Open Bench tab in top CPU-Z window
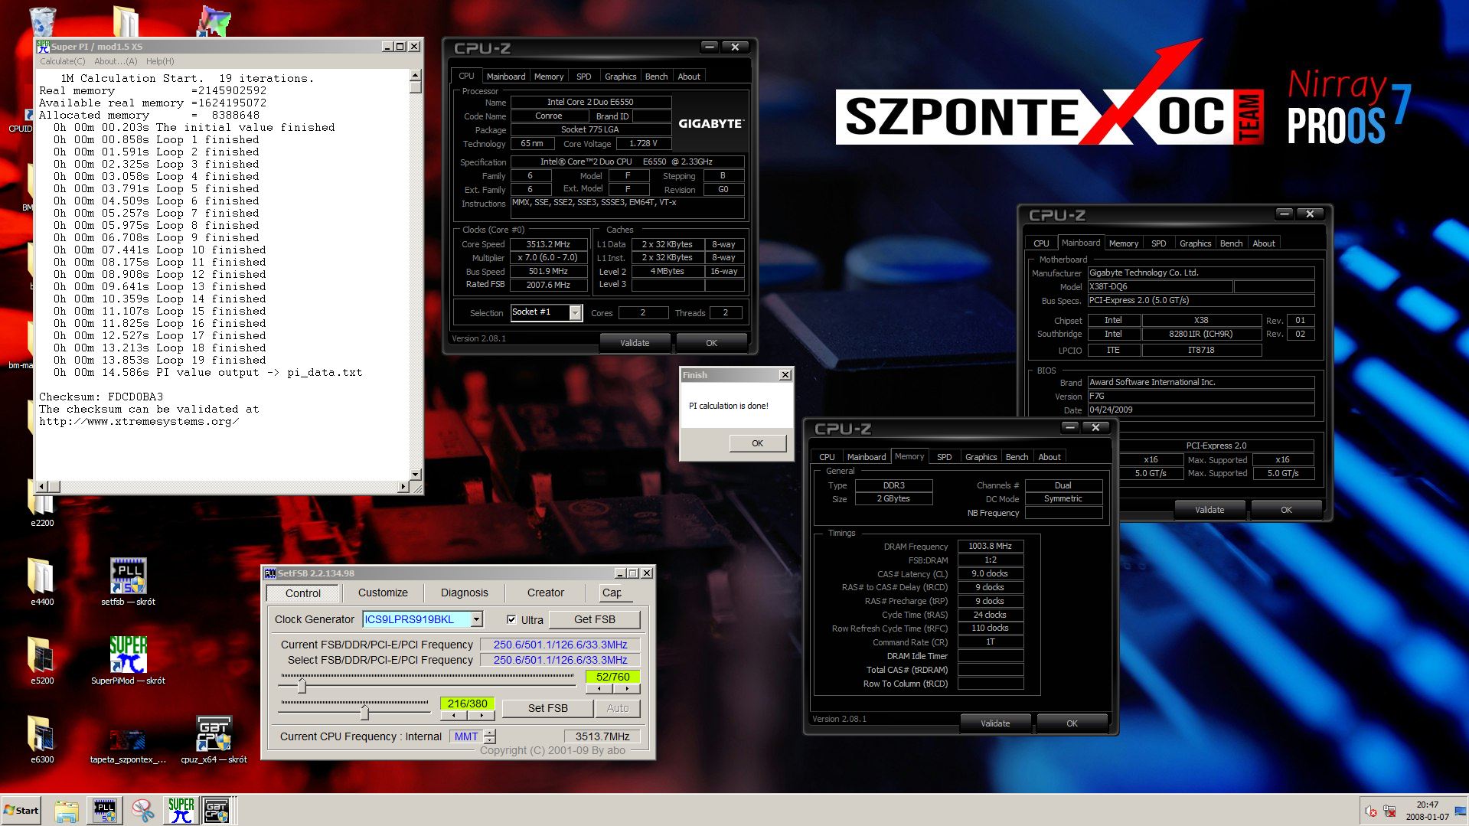The image size is (1469, 826). pos(657,77)
